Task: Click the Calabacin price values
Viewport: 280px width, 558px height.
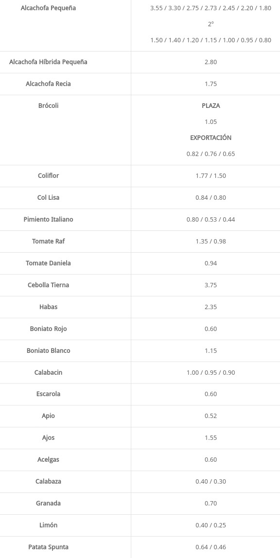Action: (210, 373)
